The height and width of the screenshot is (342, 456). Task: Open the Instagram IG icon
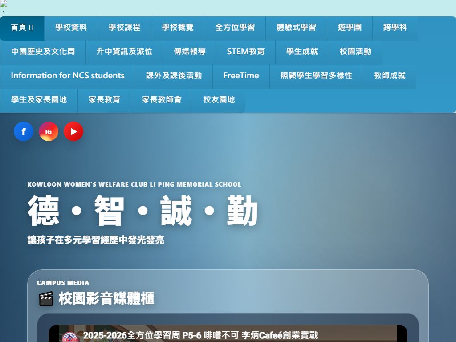coord(49,131)
